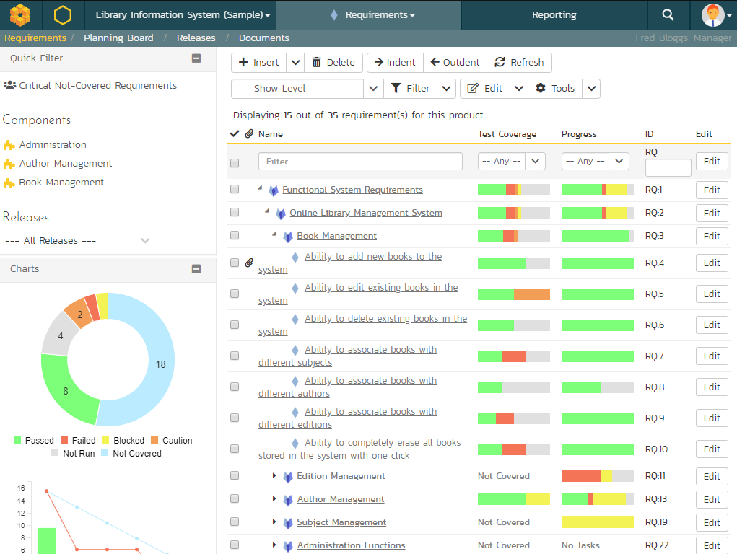
Task: Click the search magnifier icon
Action: tap(668, 14)
